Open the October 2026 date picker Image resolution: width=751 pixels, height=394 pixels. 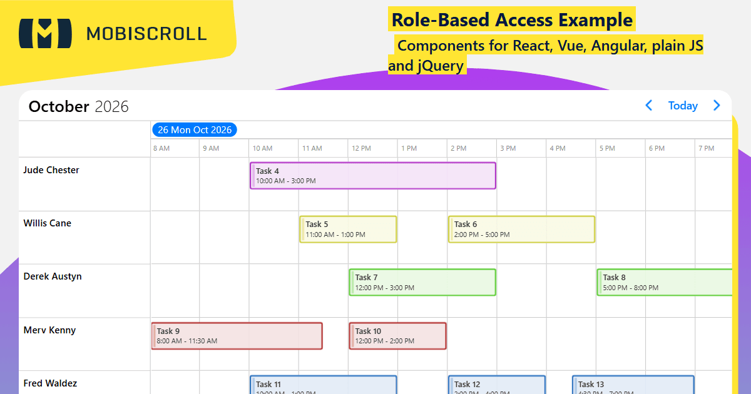[x=79, y=106]
